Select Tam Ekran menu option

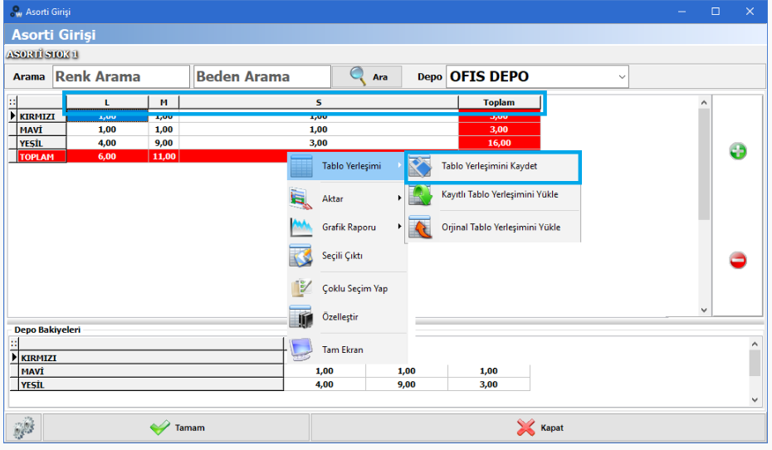tap(347, 350)
